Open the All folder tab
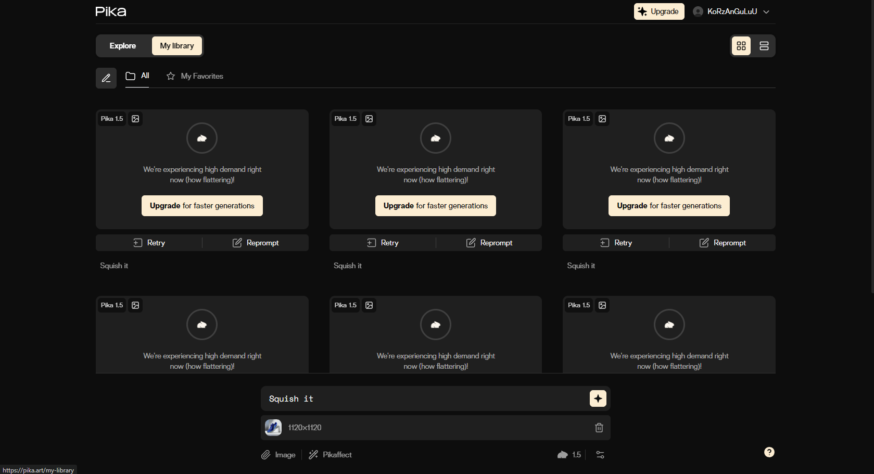The width and height of the screenshot is (874, 474). click(137, 76)
